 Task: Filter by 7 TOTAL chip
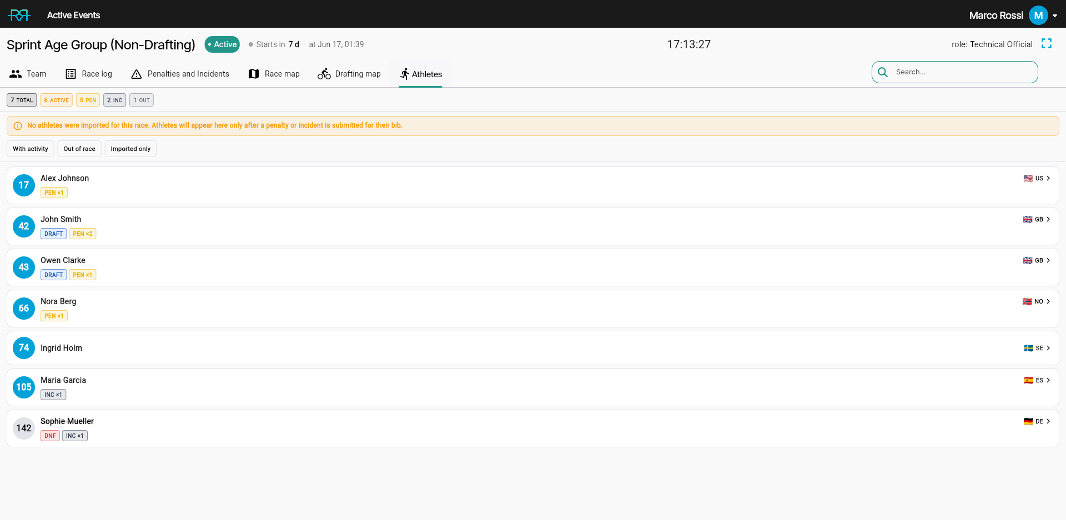[x=22, y=100]
